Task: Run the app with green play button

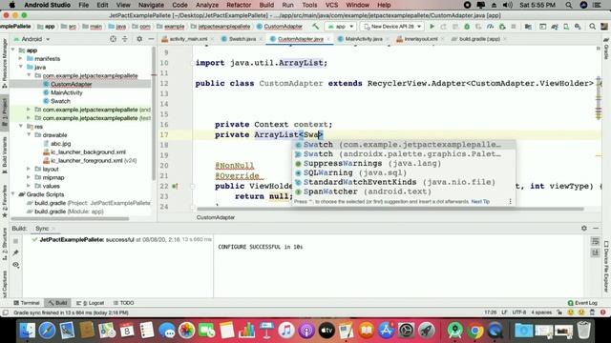Action: point(432,27)
